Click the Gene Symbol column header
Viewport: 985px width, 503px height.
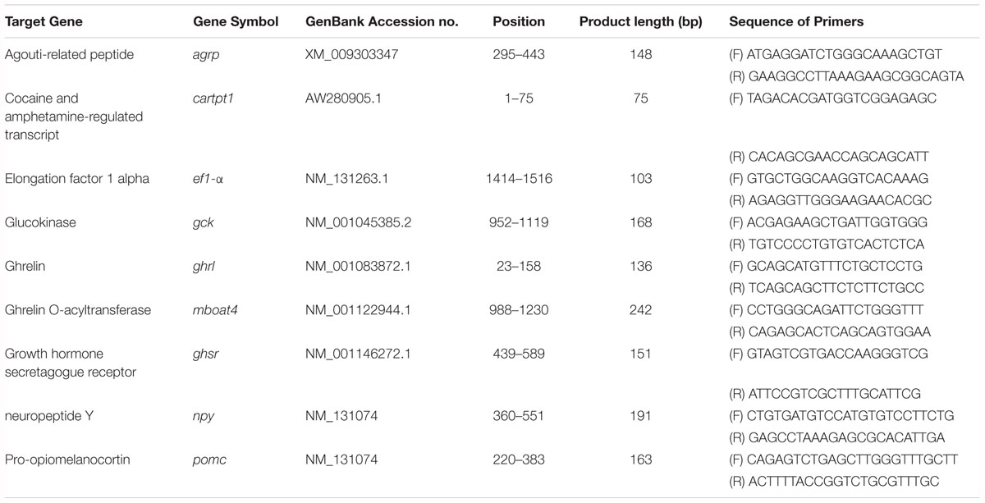(236, 22)
